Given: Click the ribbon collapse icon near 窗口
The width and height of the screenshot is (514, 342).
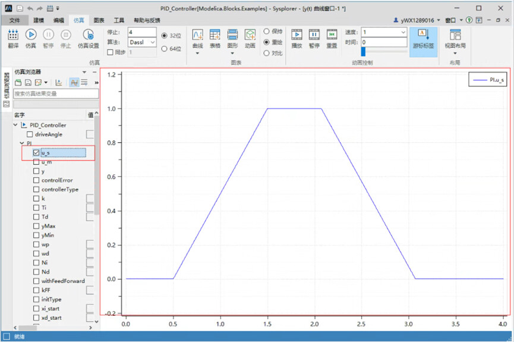Looking at the screenshot, I should (479, 20).
